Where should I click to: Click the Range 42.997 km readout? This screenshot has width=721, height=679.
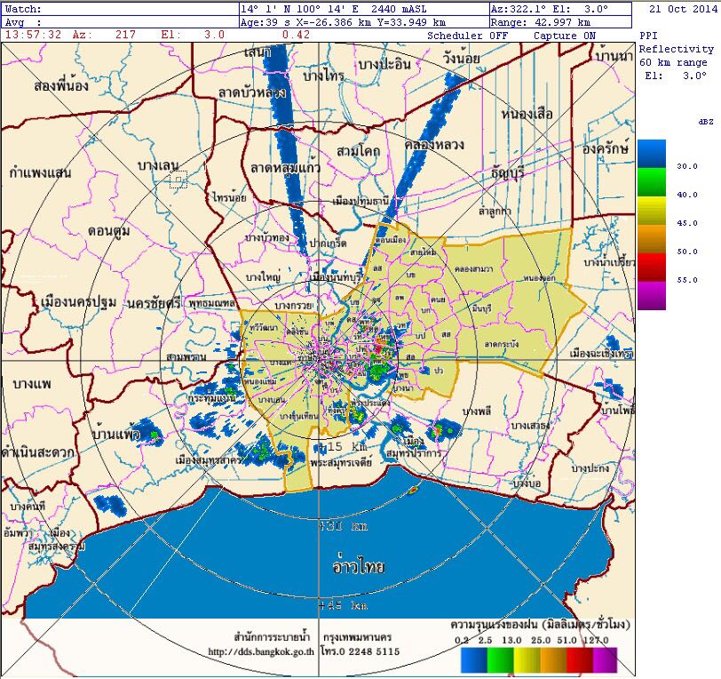pos(559,21)
